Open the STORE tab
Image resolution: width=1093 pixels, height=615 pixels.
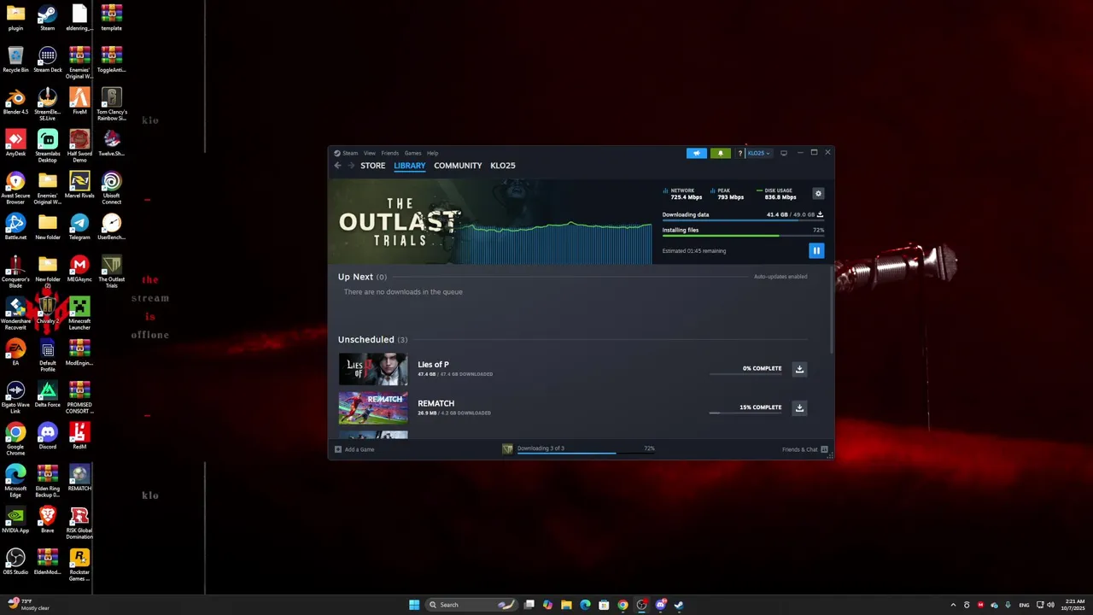[x=372, y=166]
